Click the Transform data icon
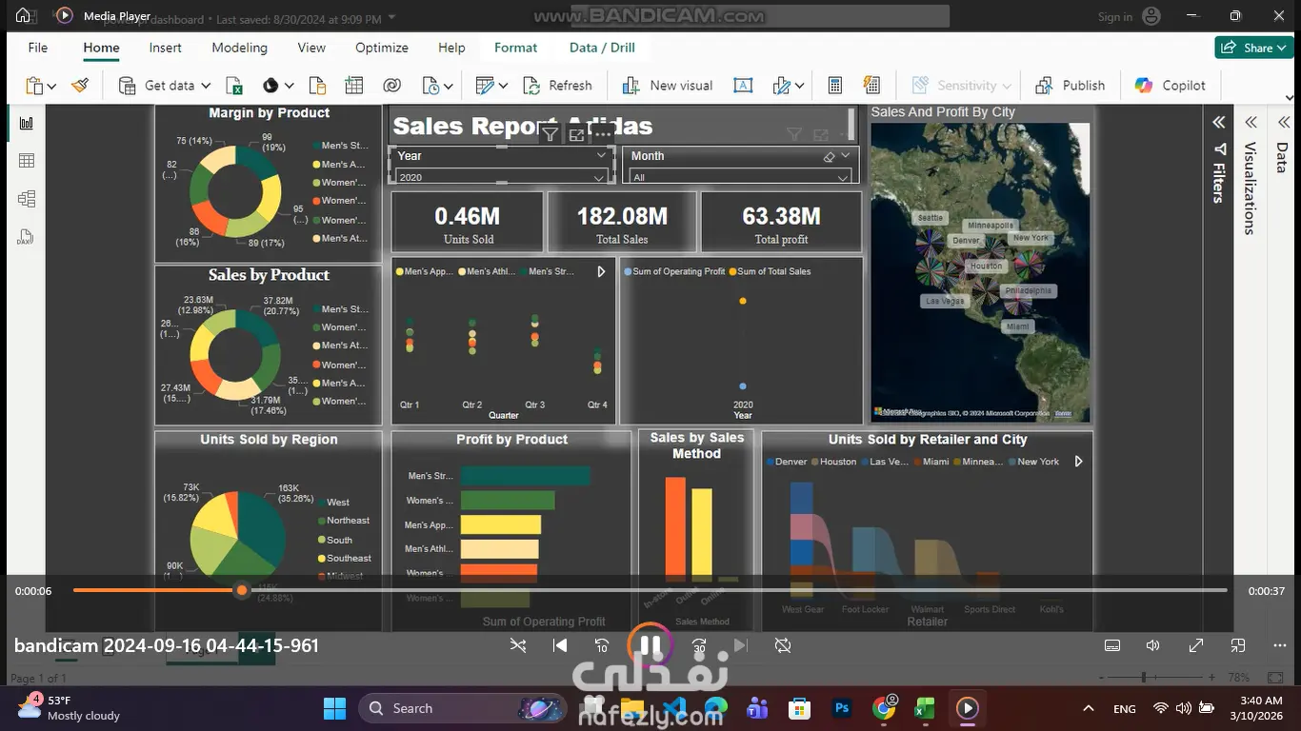 485,86
